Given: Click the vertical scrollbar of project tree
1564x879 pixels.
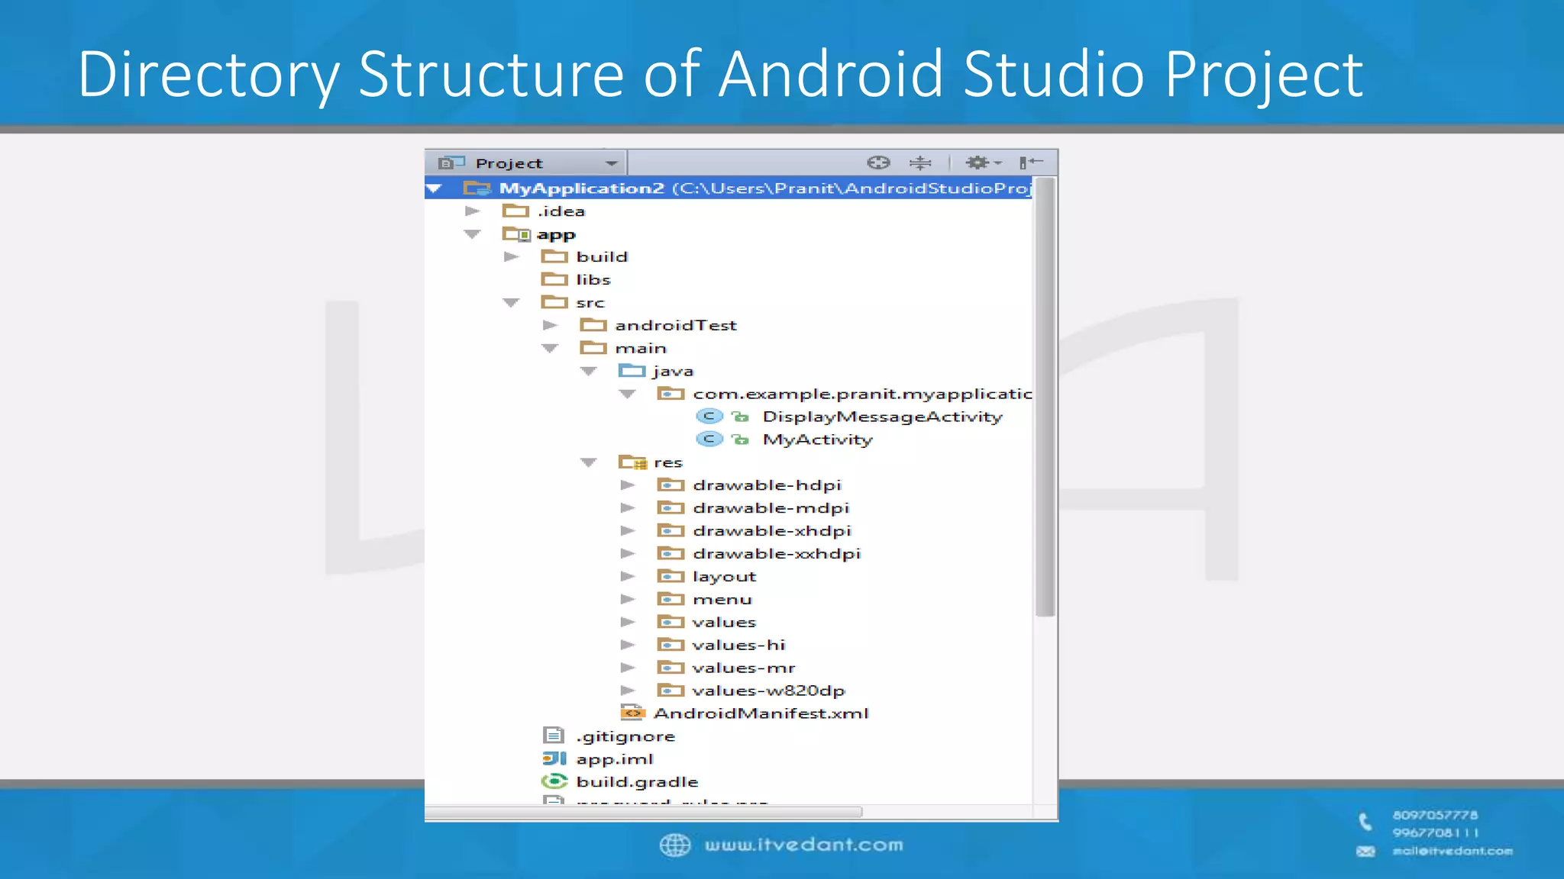Looking at the screenshot, I should click(x=1045, y=397).
